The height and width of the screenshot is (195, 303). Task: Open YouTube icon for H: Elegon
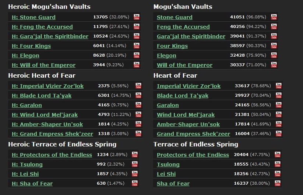click(137, 55)
